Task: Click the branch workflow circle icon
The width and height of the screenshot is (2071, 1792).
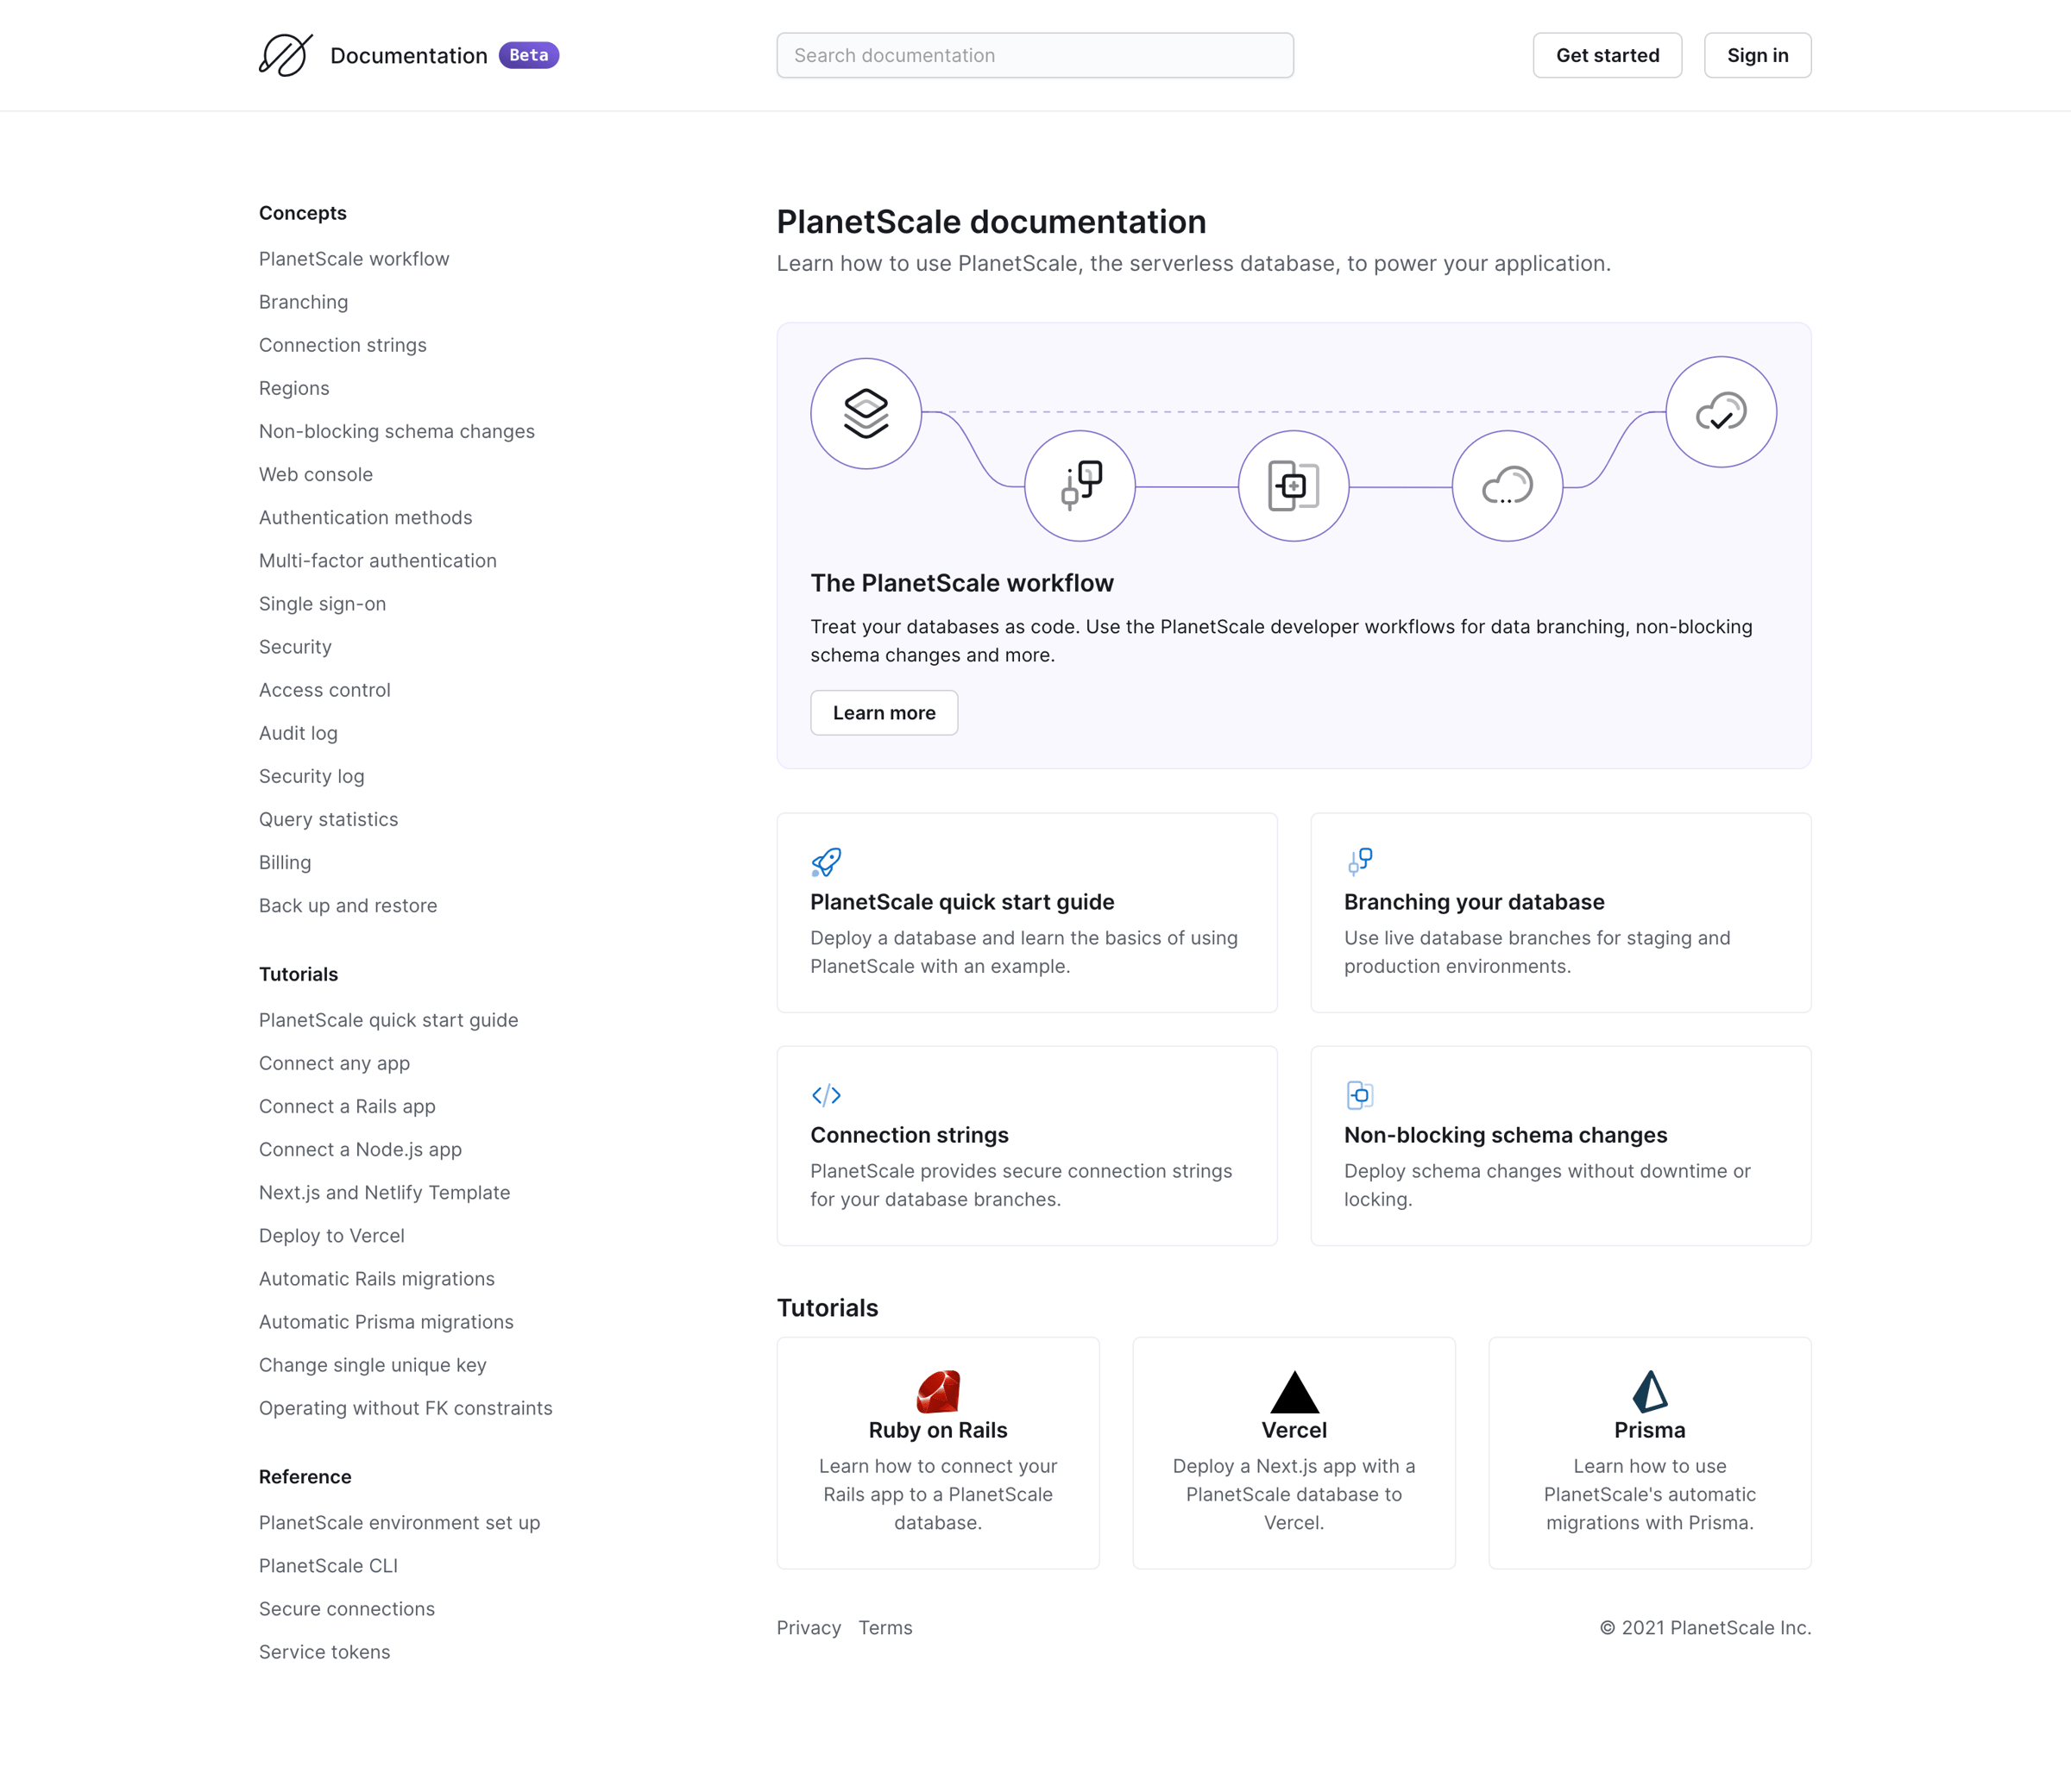Action: [x=1080, y=486]
